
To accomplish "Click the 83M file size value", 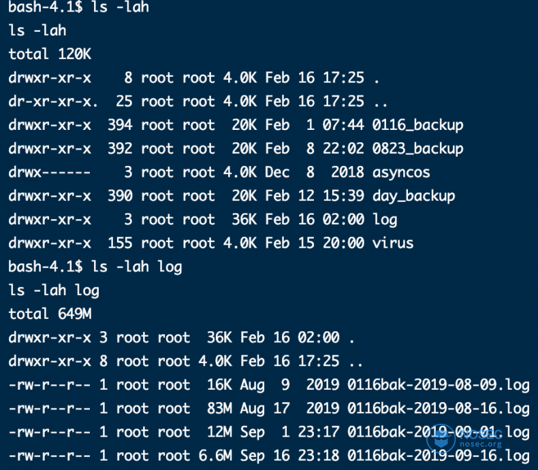I will (x=219, y=409).
